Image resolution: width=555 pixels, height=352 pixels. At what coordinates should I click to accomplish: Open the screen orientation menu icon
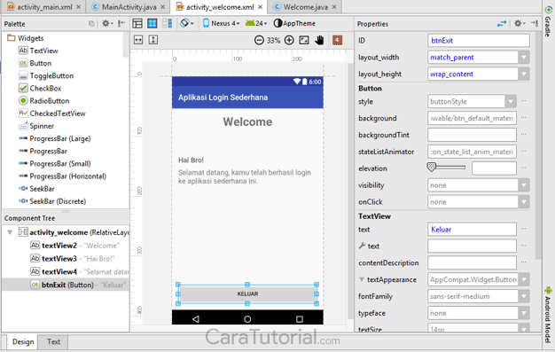[186, 23]
